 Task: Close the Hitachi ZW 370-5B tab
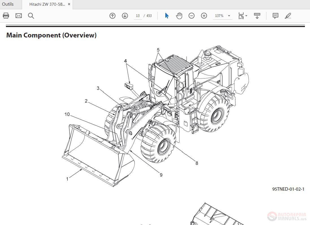(x=69, y=4)
